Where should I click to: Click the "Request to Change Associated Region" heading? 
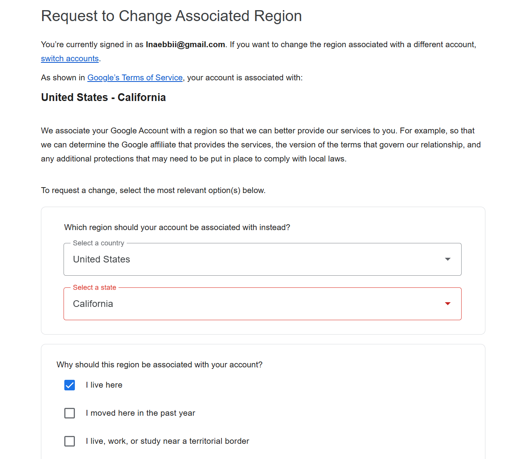172,16
